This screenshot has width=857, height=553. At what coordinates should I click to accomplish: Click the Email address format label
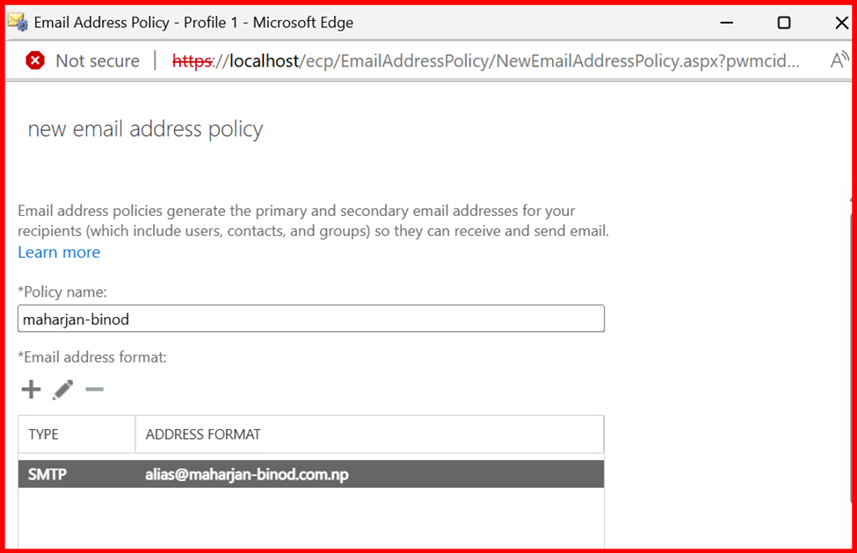92,357
